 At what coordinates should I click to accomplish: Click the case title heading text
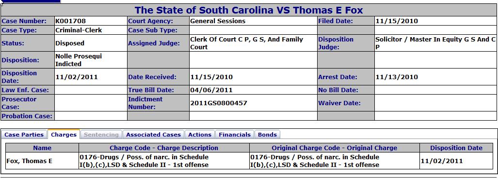pyautogui.click(x=249, y=10)
